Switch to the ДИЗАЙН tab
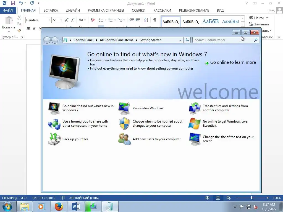This screenshot has width=283, height=212. pyautogui.click(x=73, y=10)
